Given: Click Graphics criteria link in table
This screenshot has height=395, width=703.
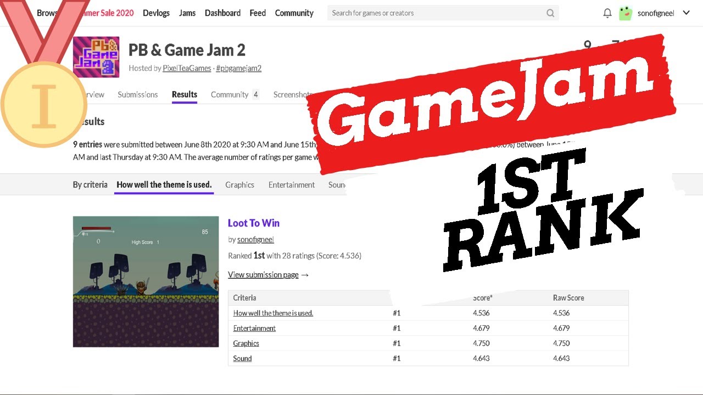Looking at the screenshot, I should (x=246, y=343).
